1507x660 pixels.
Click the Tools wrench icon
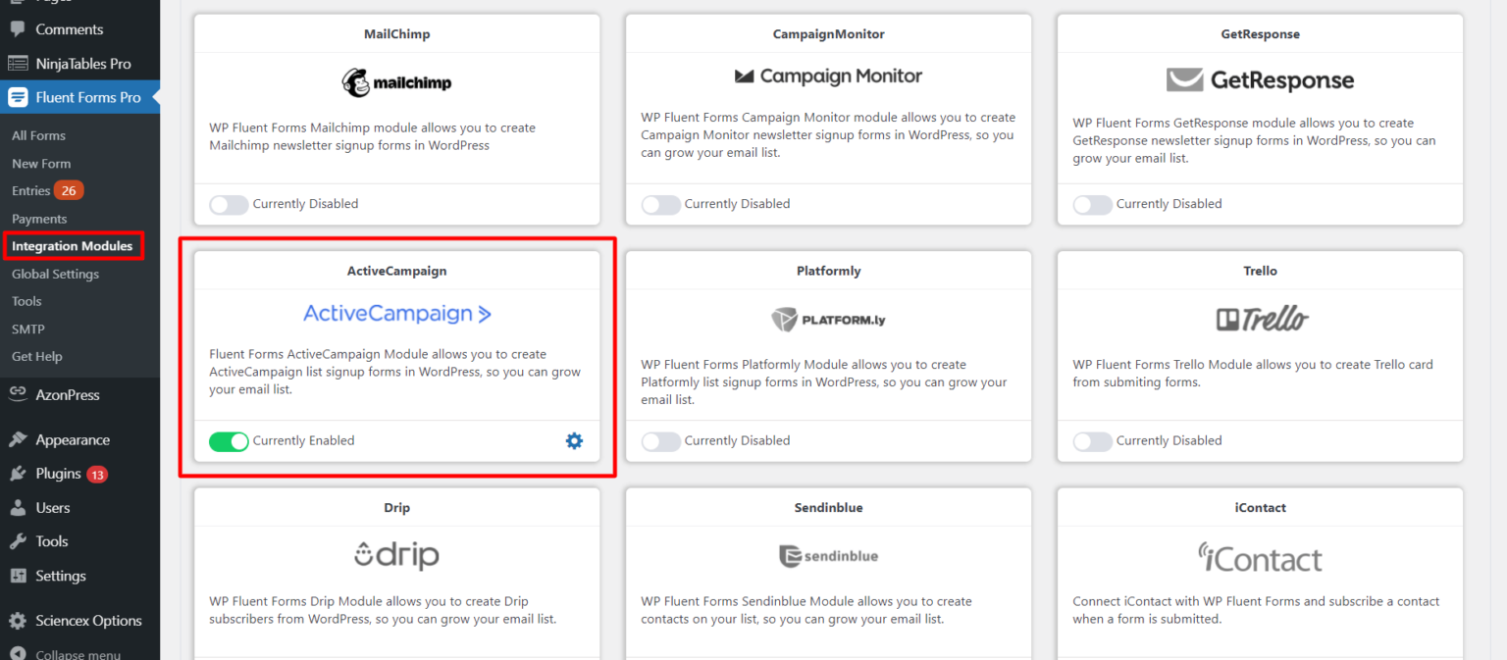click(18, 541)
